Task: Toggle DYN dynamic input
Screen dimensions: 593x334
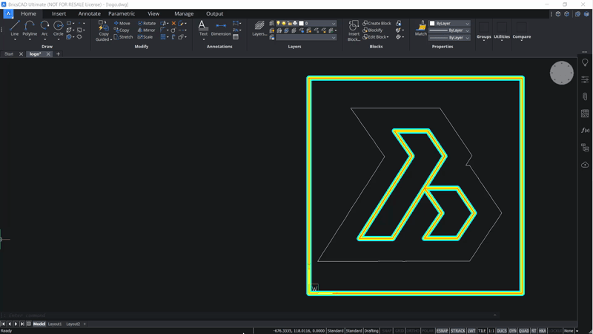Action: pos(512,330)
